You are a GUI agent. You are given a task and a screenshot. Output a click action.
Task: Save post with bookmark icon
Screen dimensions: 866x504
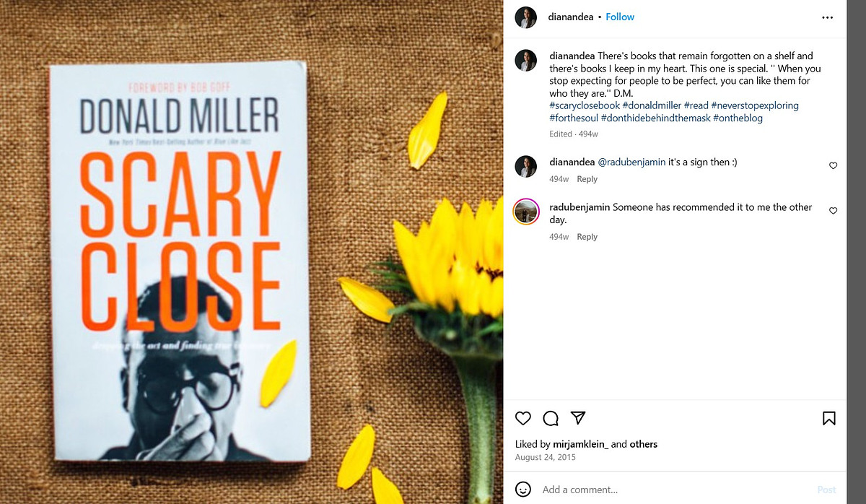(x=829, y=418)
